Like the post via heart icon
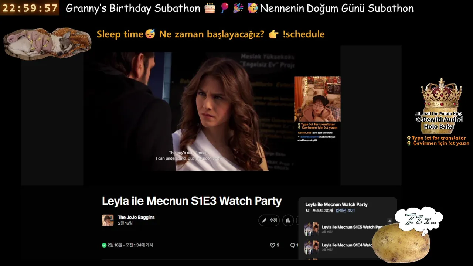473x266 pixels. [273, 245]
